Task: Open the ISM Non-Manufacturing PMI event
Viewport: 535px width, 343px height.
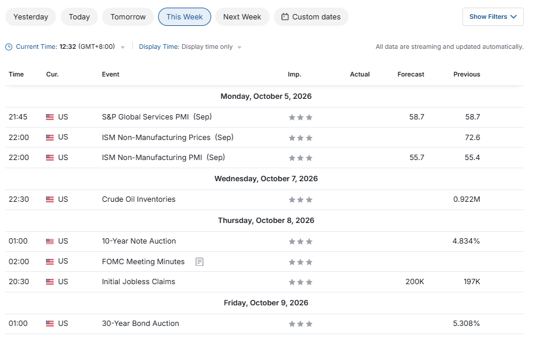Action: (x=163, y=158)
